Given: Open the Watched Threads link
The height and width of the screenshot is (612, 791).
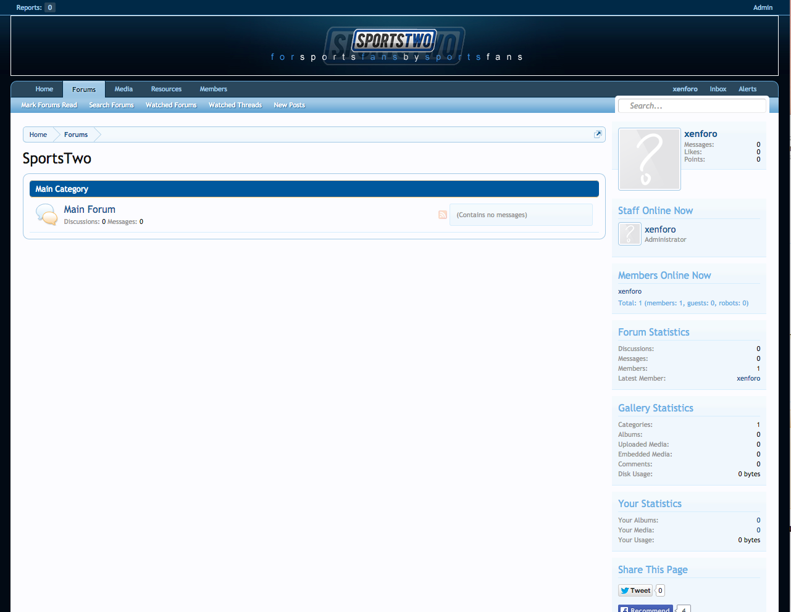Looking at the screenshot, I should pos(235,105).
